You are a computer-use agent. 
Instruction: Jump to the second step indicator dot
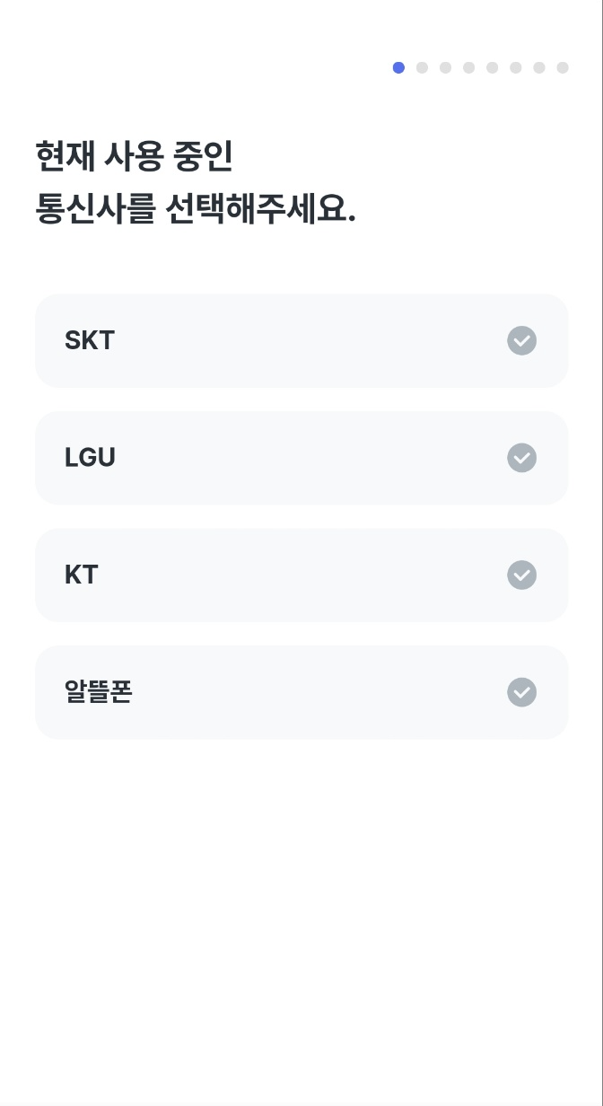click(x=422, y=67)
